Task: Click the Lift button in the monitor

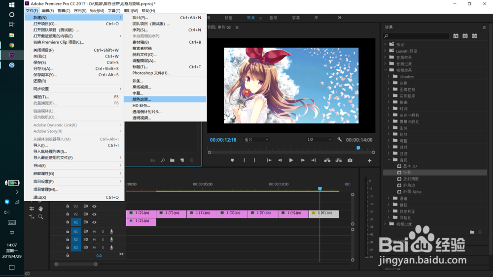Action: [x=327, y=160]
